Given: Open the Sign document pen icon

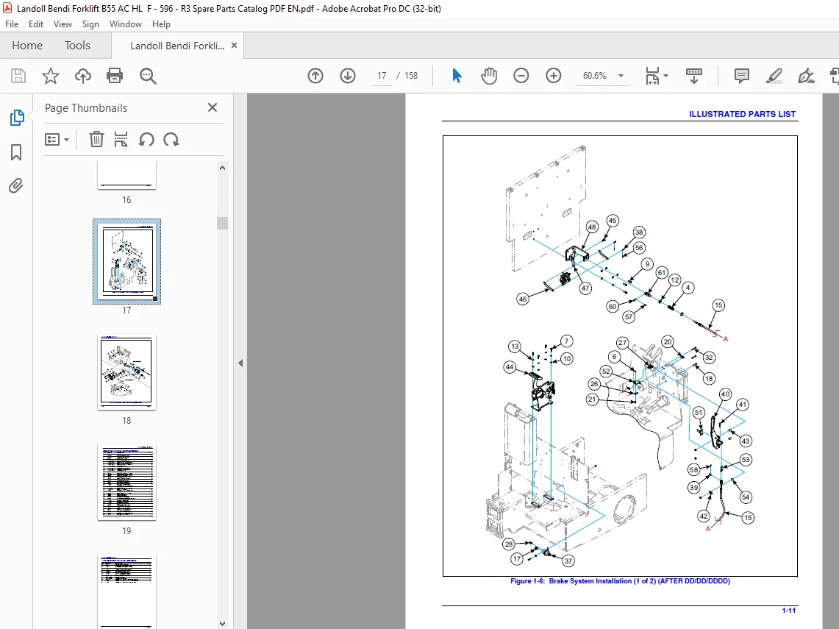Looking at the screenshot, I should (806, 76).
